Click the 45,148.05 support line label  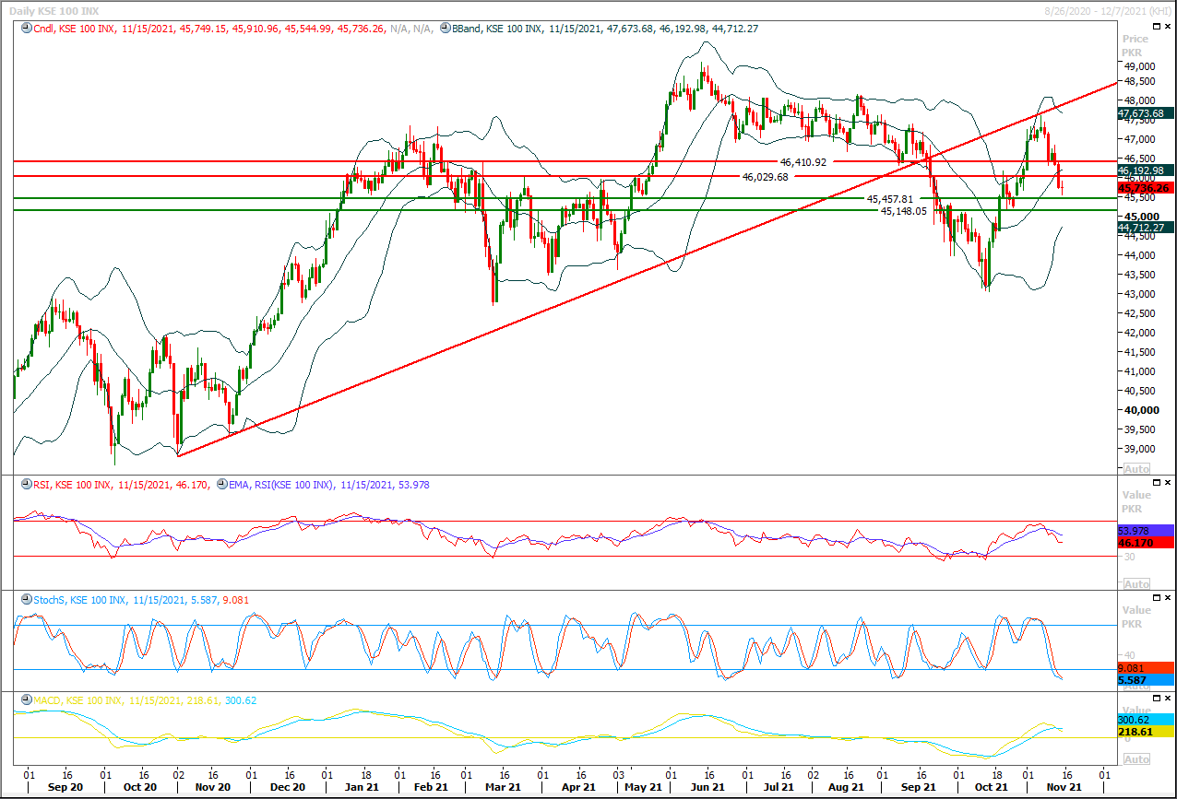(x=903, y=210)
